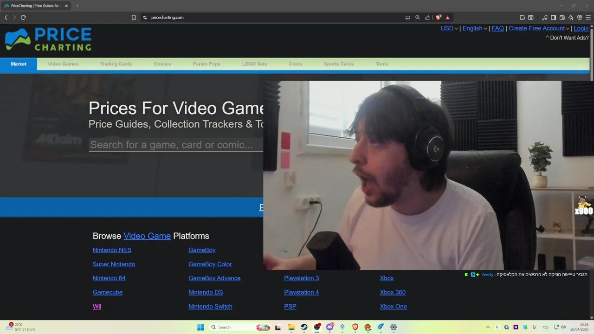The height and width of the screenshot is (334, 594).
Task: Open the Nintendo NES platform link
Action: tap(112, 250)
